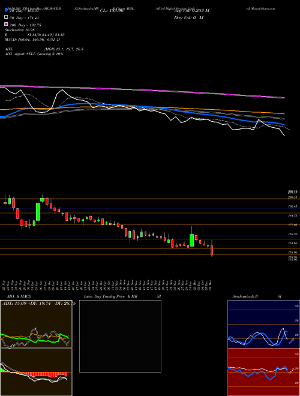Click the 'ADX signal: SELL Growing @ 10%' line
This screenshot has height=396, width=300.
pos(34,54)
